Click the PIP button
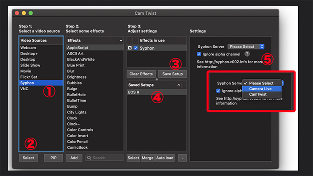313x176 pixels. click(x=54, y=158)
